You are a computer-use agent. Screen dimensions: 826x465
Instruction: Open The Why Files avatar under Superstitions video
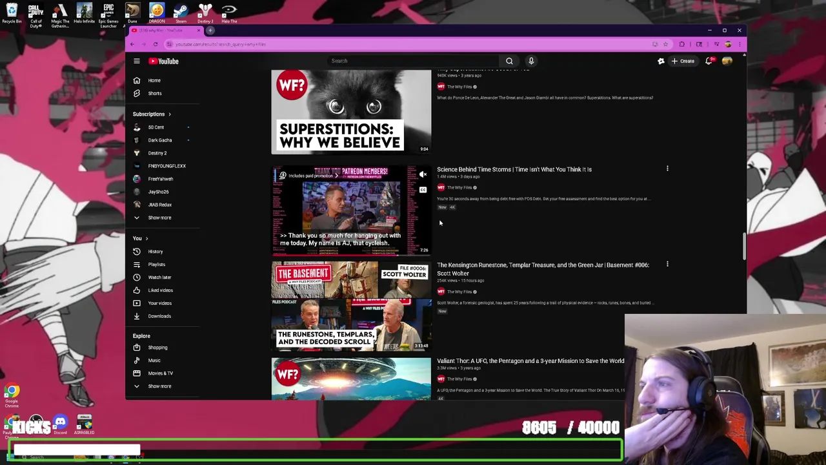441,87
